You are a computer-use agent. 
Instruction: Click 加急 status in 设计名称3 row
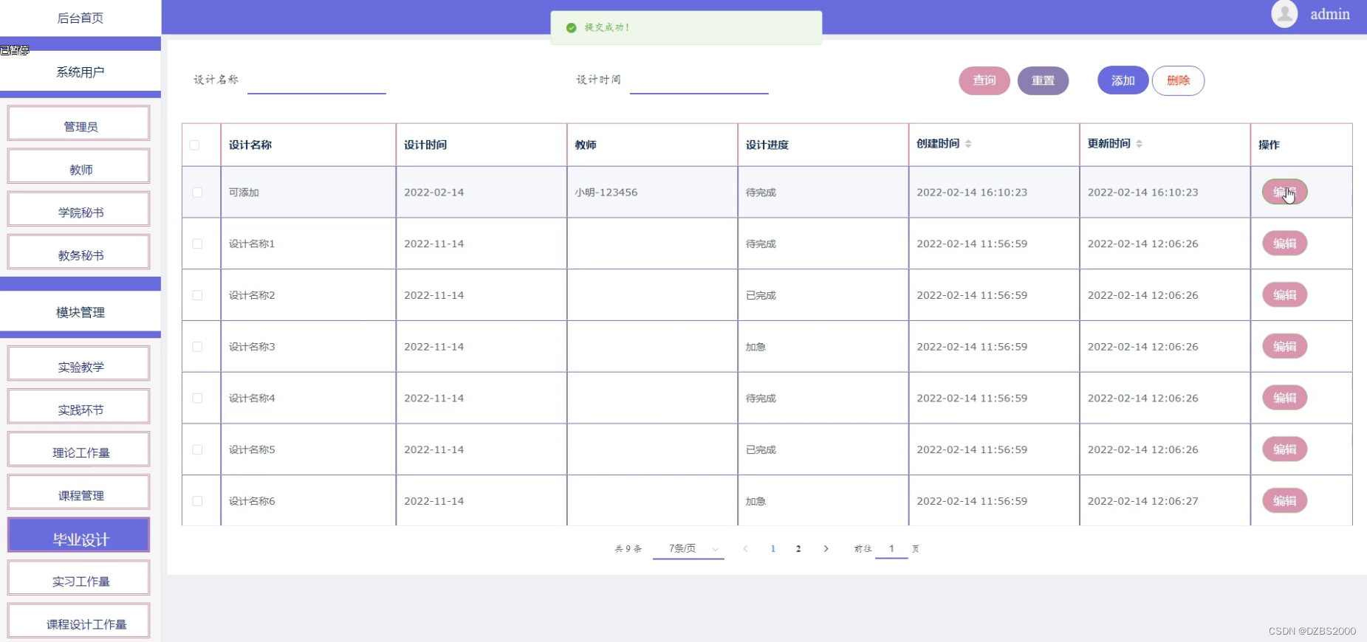click(756, 347)
